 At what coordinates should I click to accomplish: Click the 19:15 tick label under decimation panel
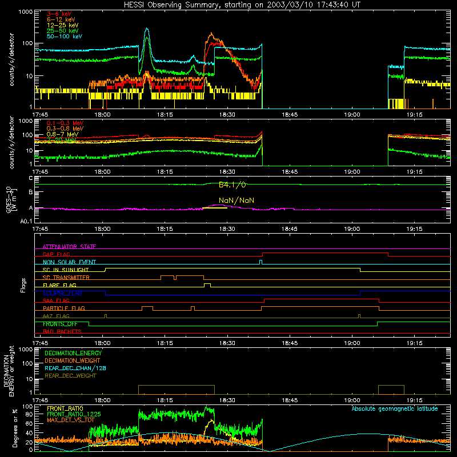point(414,400)
